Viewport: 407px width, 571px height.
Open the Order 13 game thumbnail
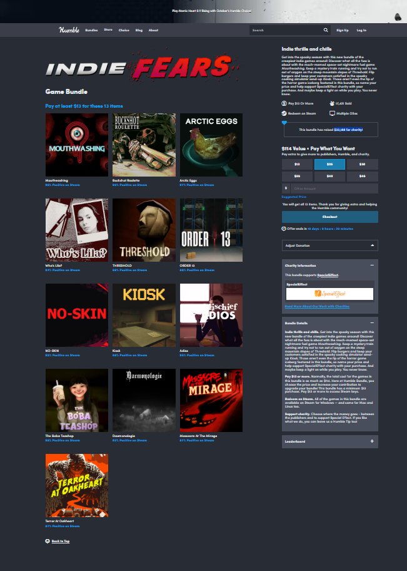click(211, 230)
